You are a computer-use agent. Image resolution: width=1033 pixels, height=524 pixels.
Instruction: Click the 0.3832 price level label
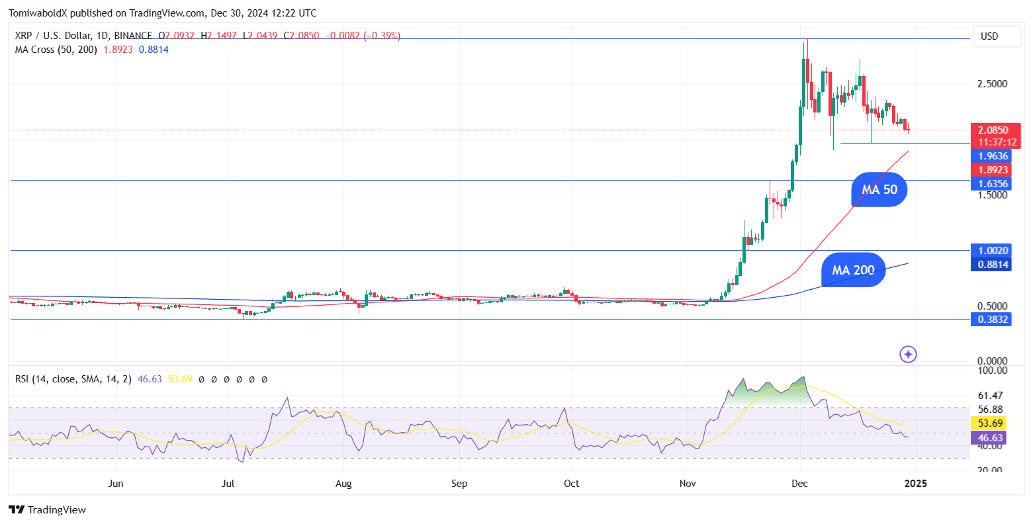click(x=993, y=320)
